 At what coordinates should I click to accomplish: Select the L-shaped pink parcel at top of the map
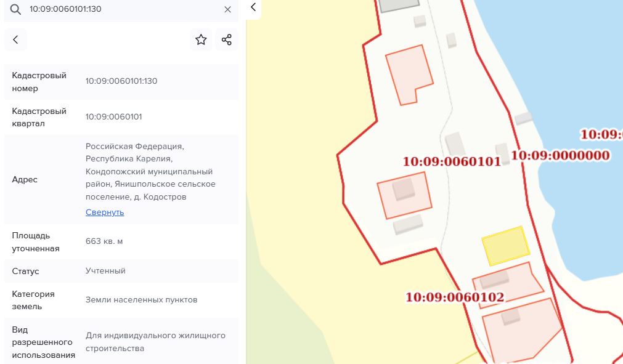409,73
